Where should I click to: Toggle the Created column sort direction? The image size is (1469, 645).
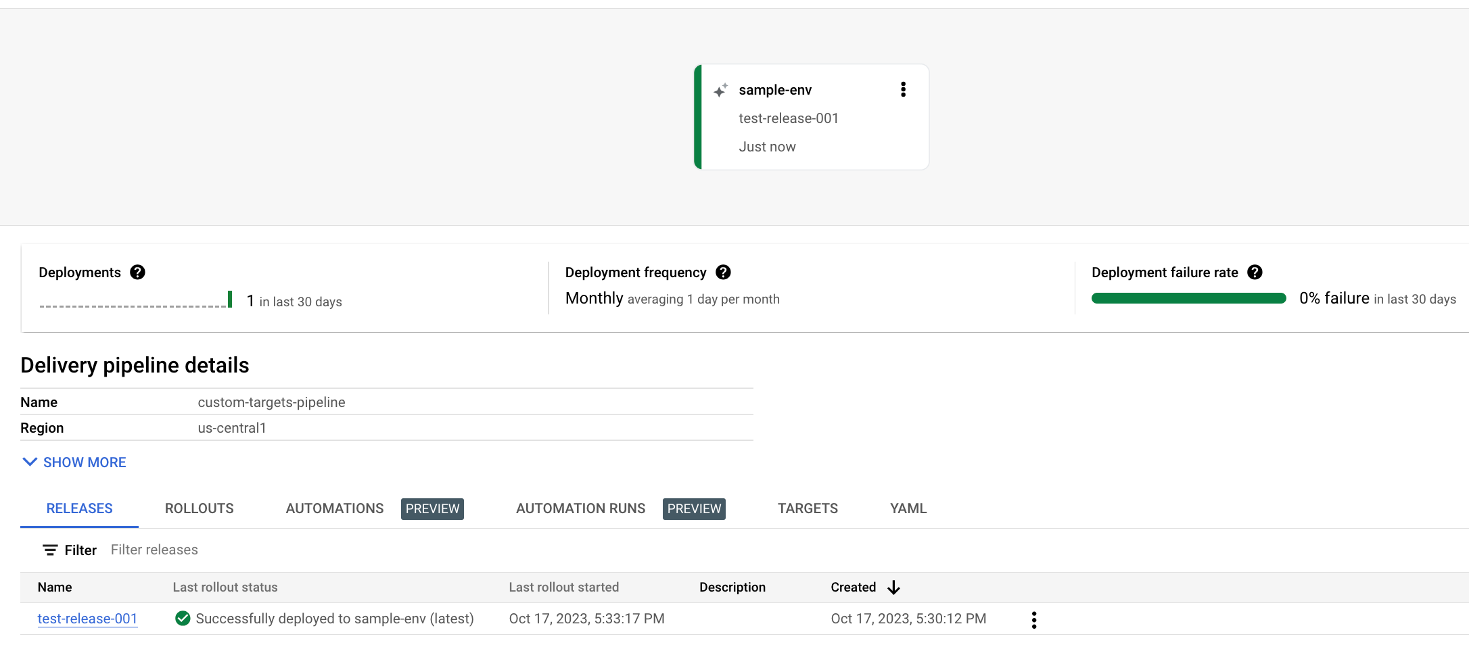(893, 587)
